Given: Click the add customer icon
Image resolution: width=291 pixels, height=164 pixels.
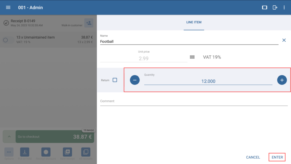Looking at the screenshot, I should pyautogui.click(x=89, y=23).
